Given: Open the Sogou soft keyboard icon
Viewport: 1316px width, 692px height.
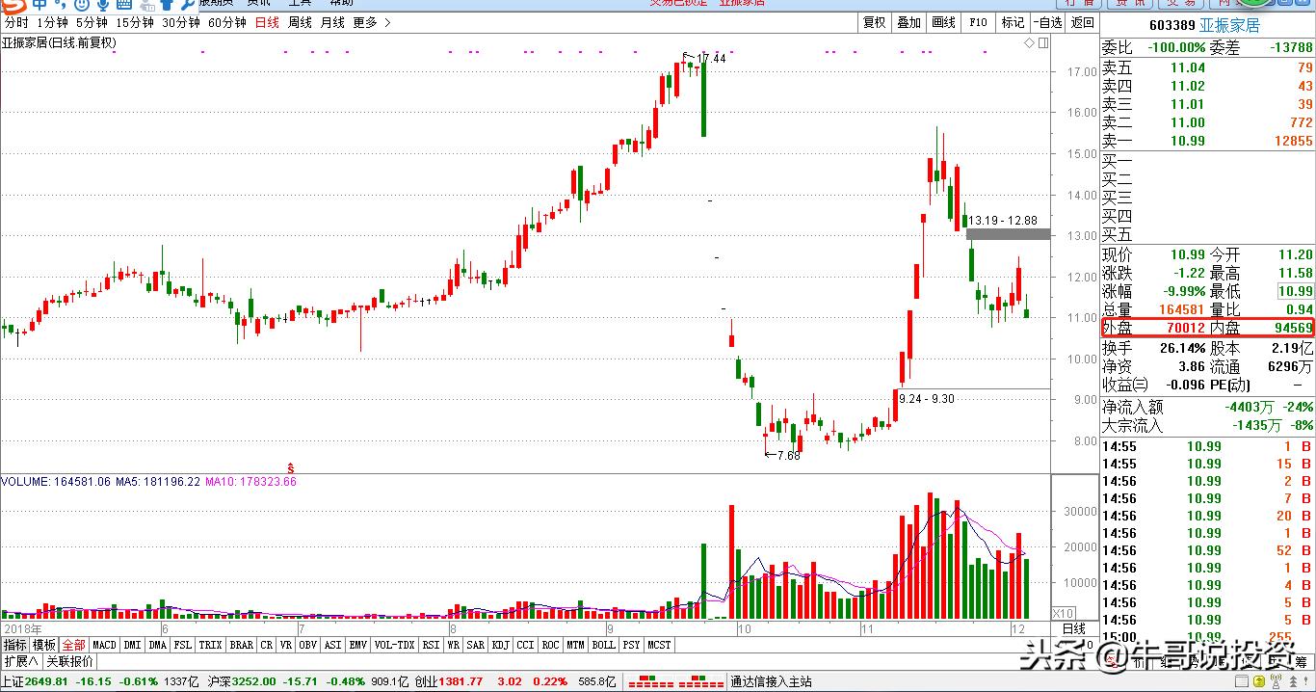Looking at the screenshot, I should pyautogui.click(x=124, y=4).
